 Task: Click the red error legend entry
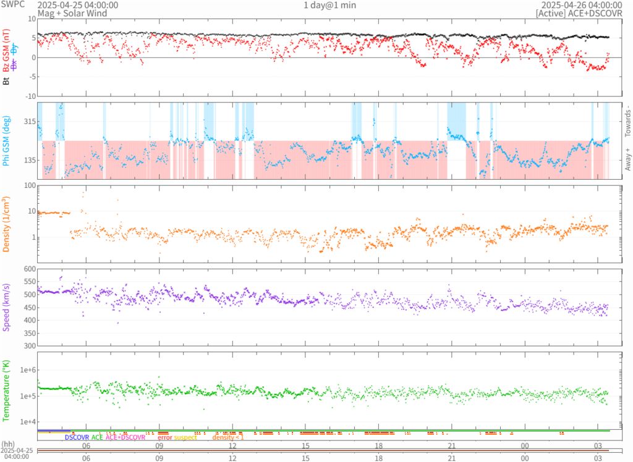tap(165, 437)
